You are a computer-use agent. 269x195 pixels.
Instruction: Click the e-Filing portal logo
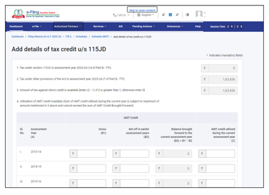(36, 14)
